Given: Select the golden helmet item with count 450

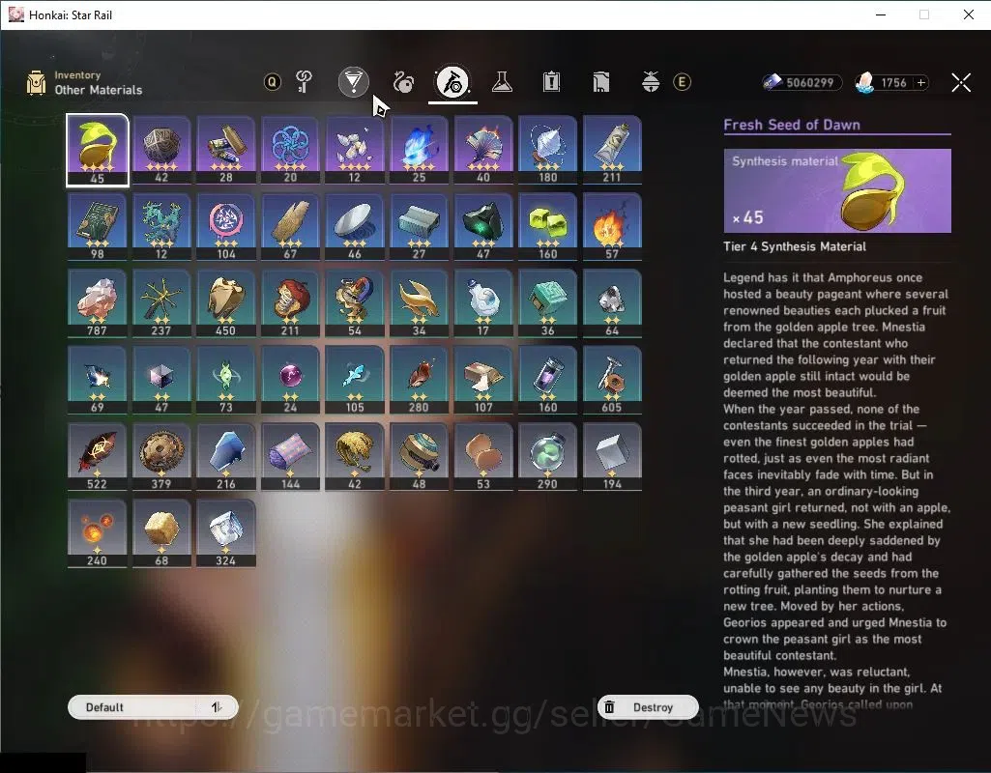Looking at the screenshot, I should coord(225,303).
